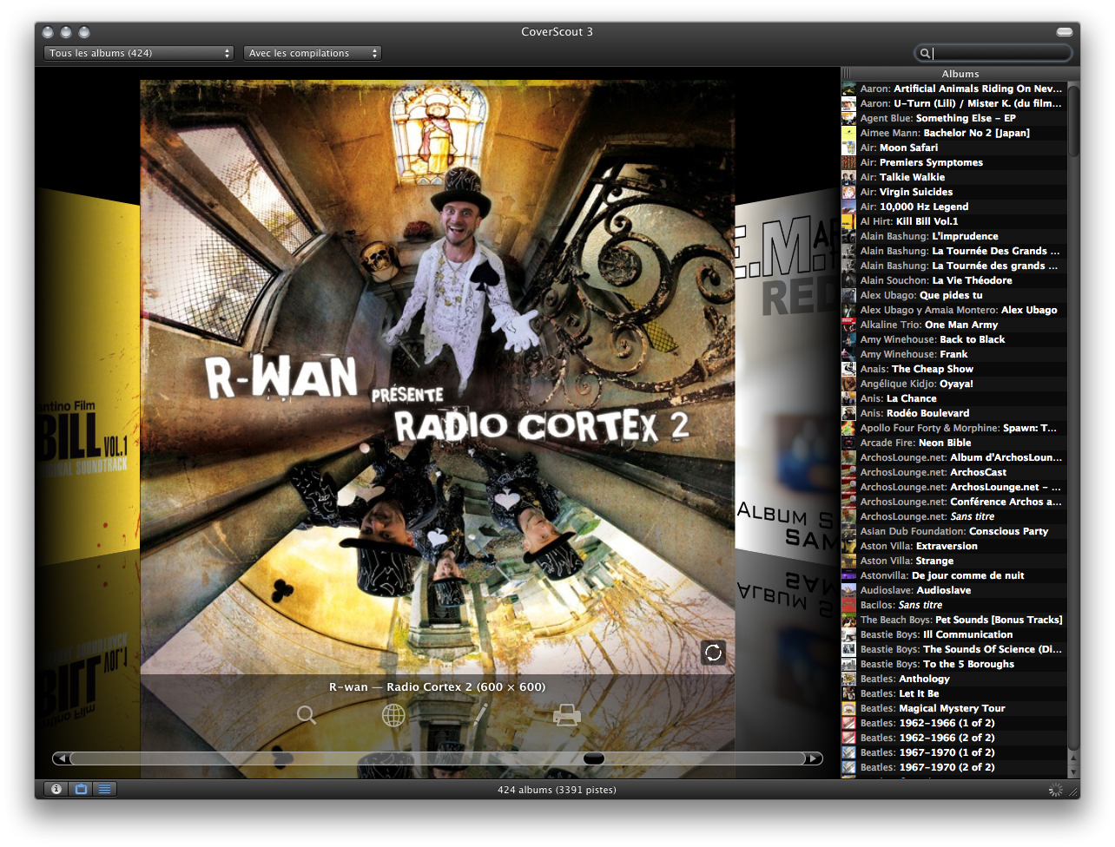This screenshot has height=847, width=1115.
Task: Click the thumbnail beside Beatles: Magical Mystery Tour
Action: (x=848, y=708)
